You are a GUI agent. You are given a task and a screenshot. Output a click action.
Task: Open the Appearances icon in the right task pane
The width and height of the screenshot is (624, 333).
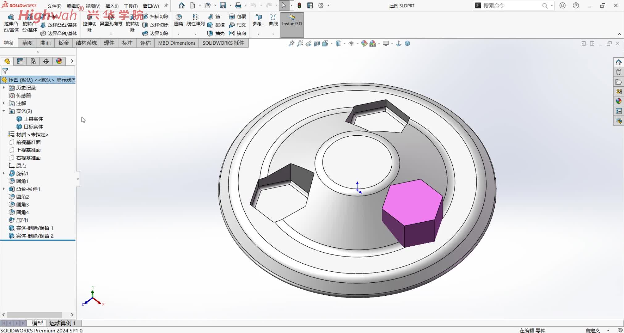[619, 101]
